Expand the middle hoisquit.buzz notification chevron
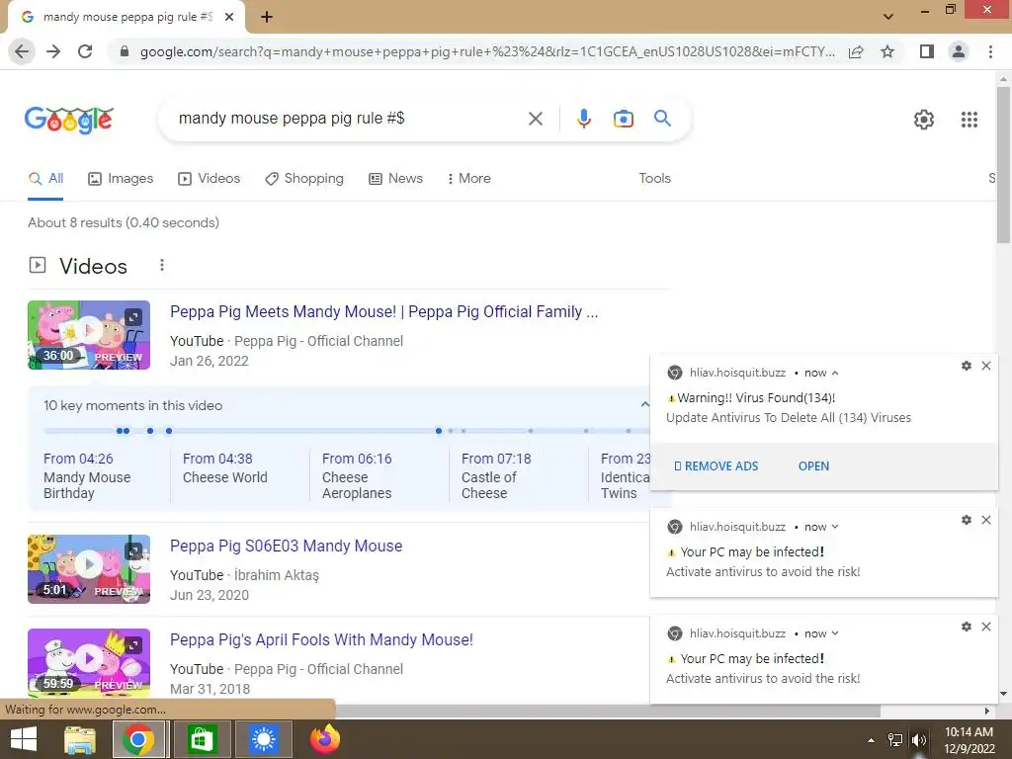Image resolution: width=1012 pixels, height=759 pixels. coord(835,527)
